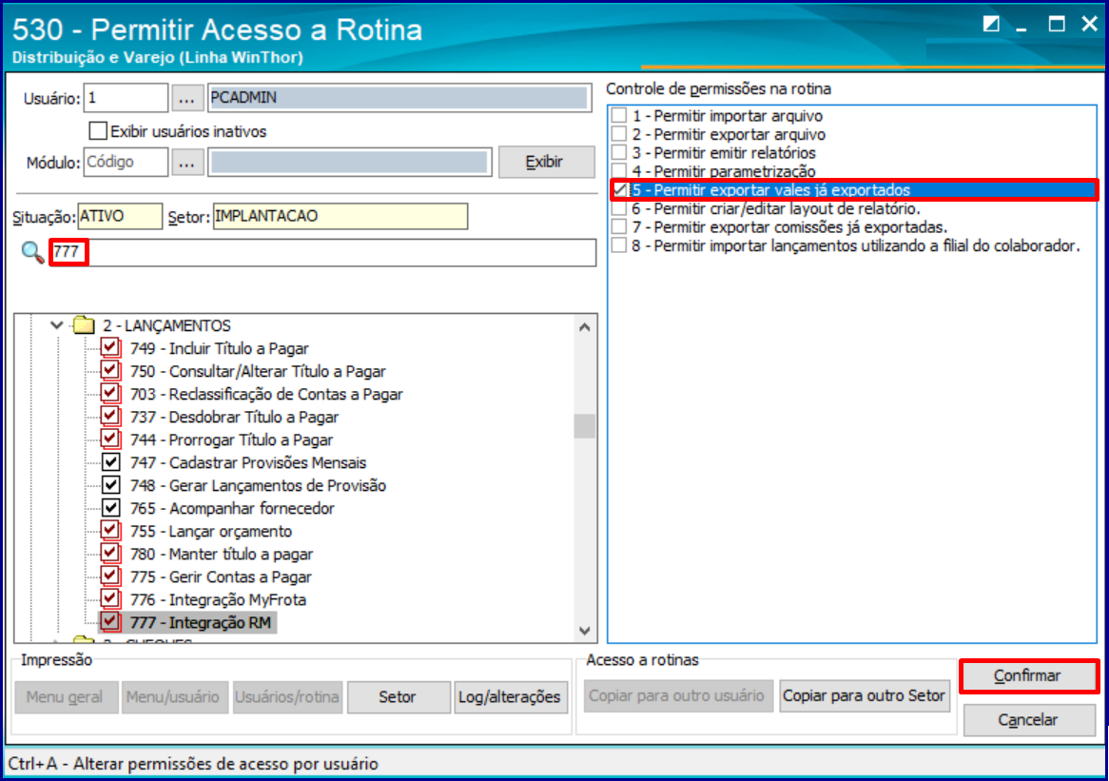Toggle checkbox for 748 - Gerar Lançamentos de Provisão
The width and height of the screenshot is (1109, 781).
click(110, 484)
